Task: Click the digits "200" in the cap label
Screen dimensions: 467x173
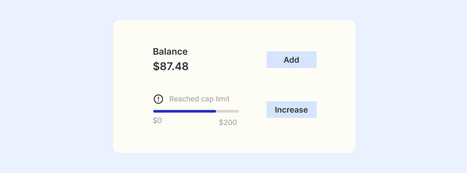Action: click(x=230, y=123)
